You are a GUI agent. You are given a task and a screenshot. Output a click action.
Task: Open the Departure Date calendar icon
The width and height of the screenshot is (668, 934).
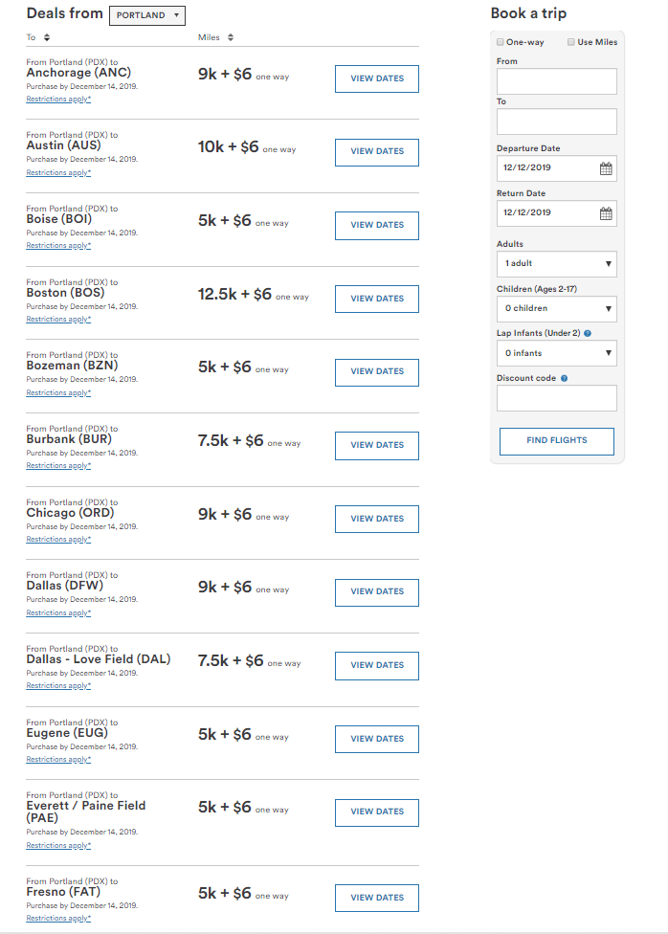[x=604, y=167]
